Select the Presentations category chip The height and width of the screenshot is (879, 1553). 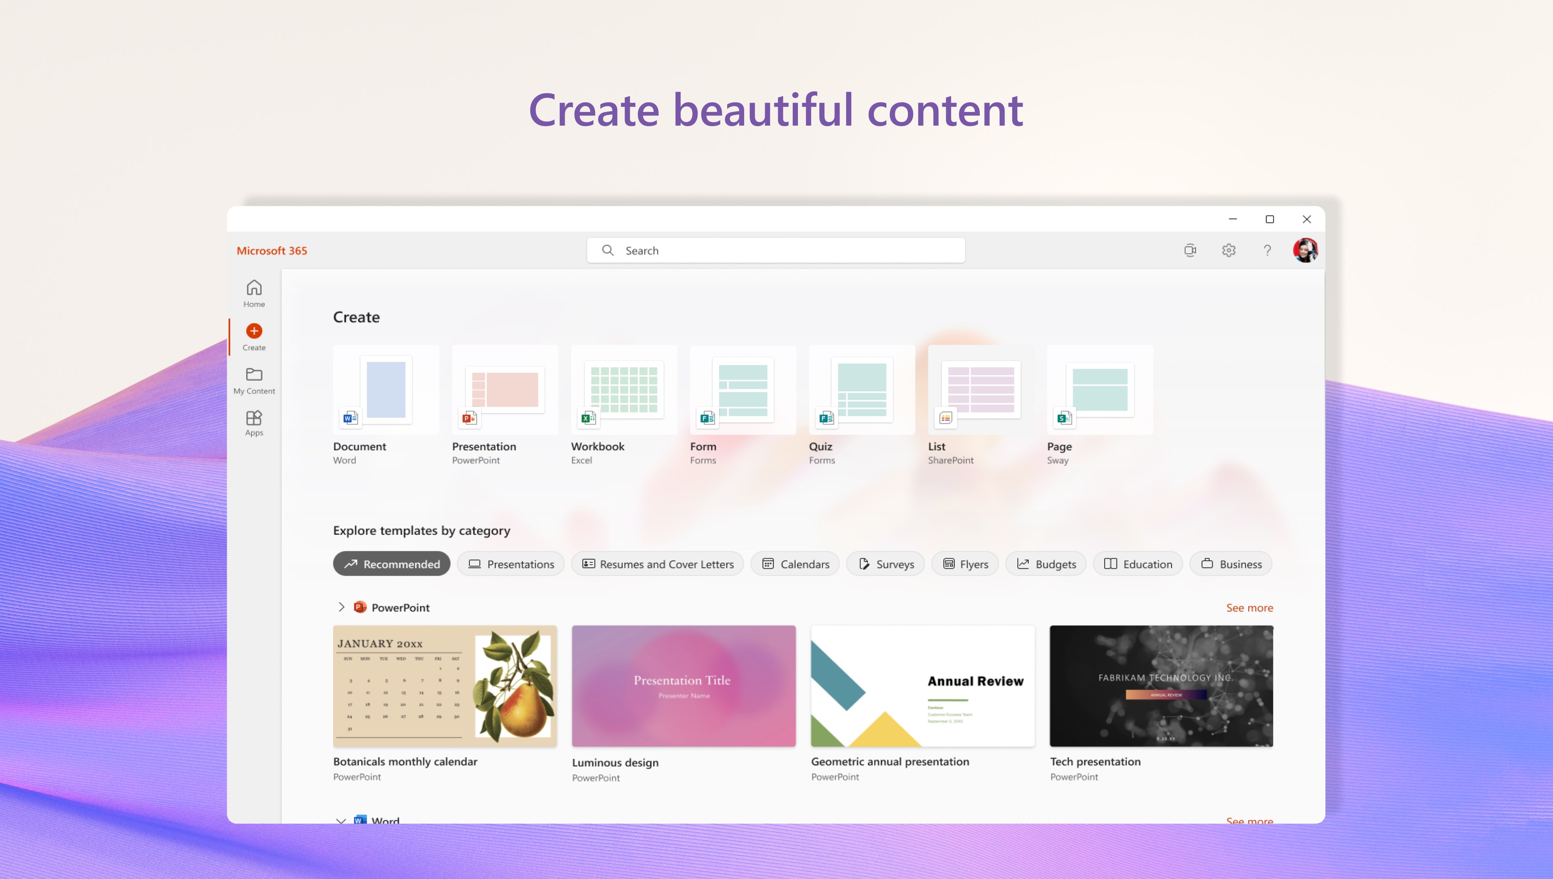tap(511, 564)
